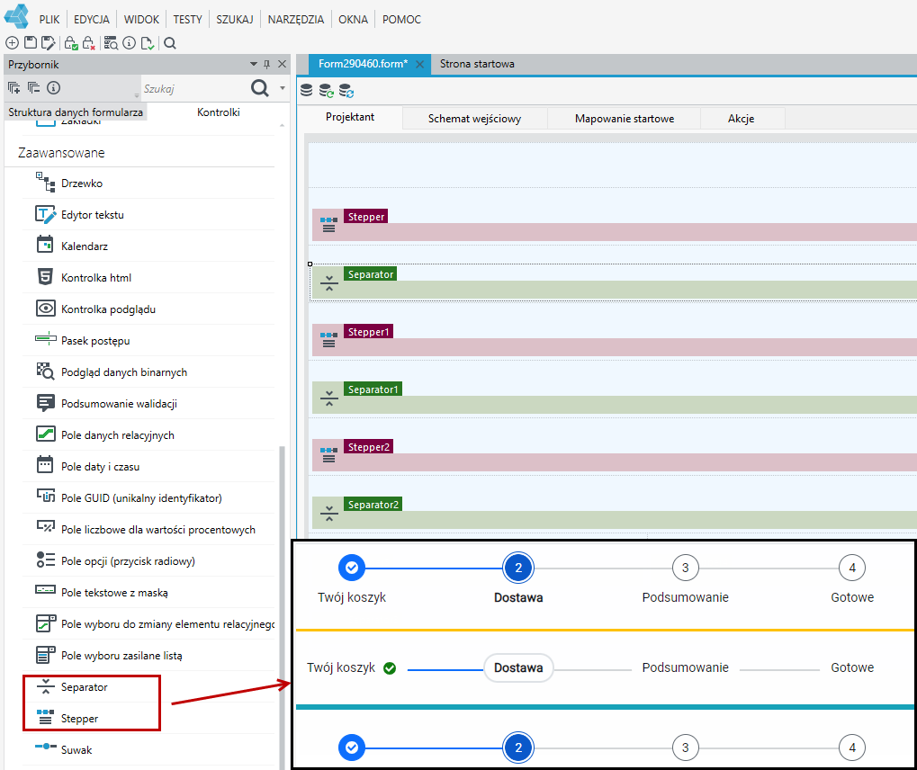917x770 pixels.
Task: Open the Przybornik panel options dropdown arrow
Action: pos(253,64)
